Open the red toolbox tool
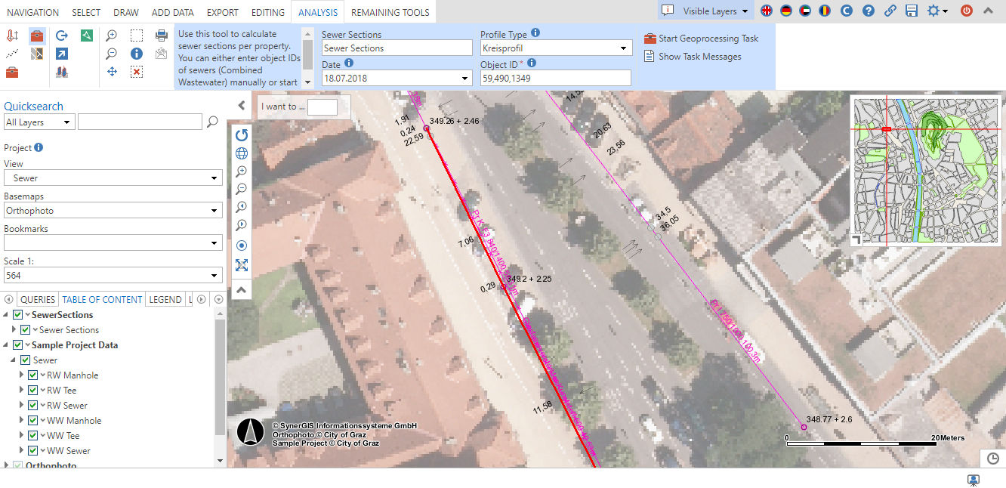Viewport: 1006px width, 488px height. pos(36,36)
